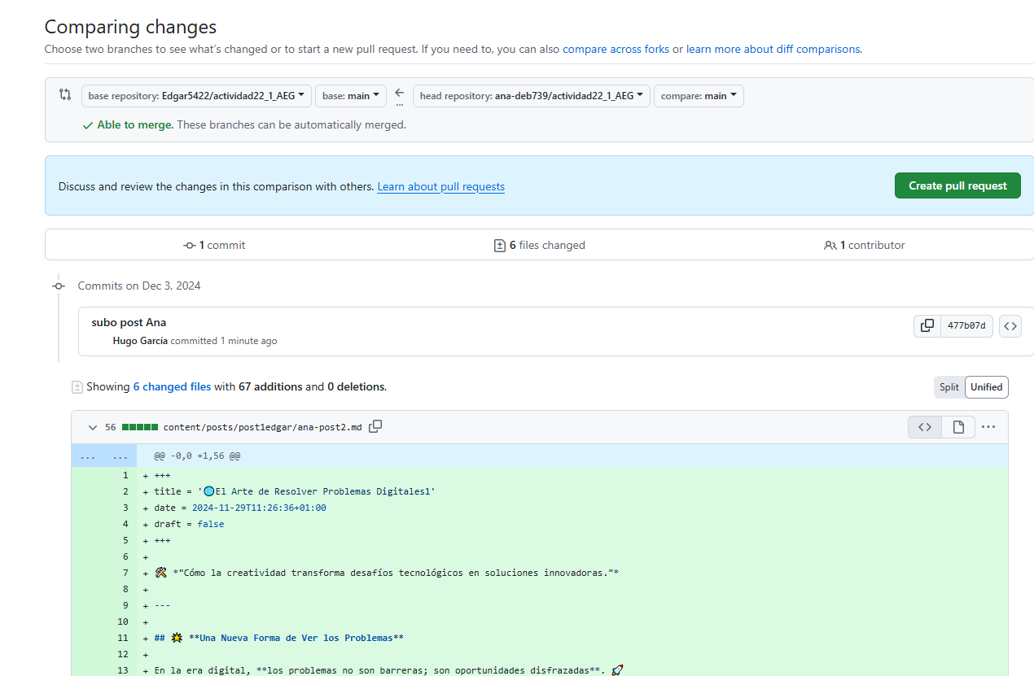Copy file path of ana-post2.md
The height and width of the screenshot is (676, 1034).
coord(375,427)
